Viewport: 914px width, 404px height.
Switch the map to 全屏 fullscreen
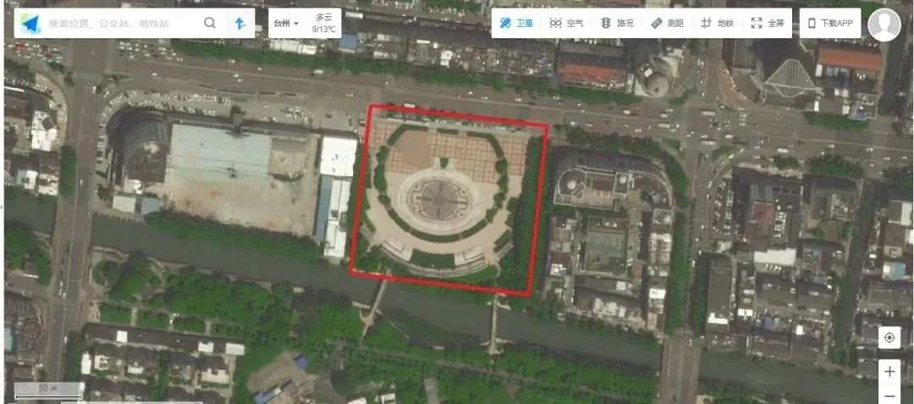coord(768,24)
